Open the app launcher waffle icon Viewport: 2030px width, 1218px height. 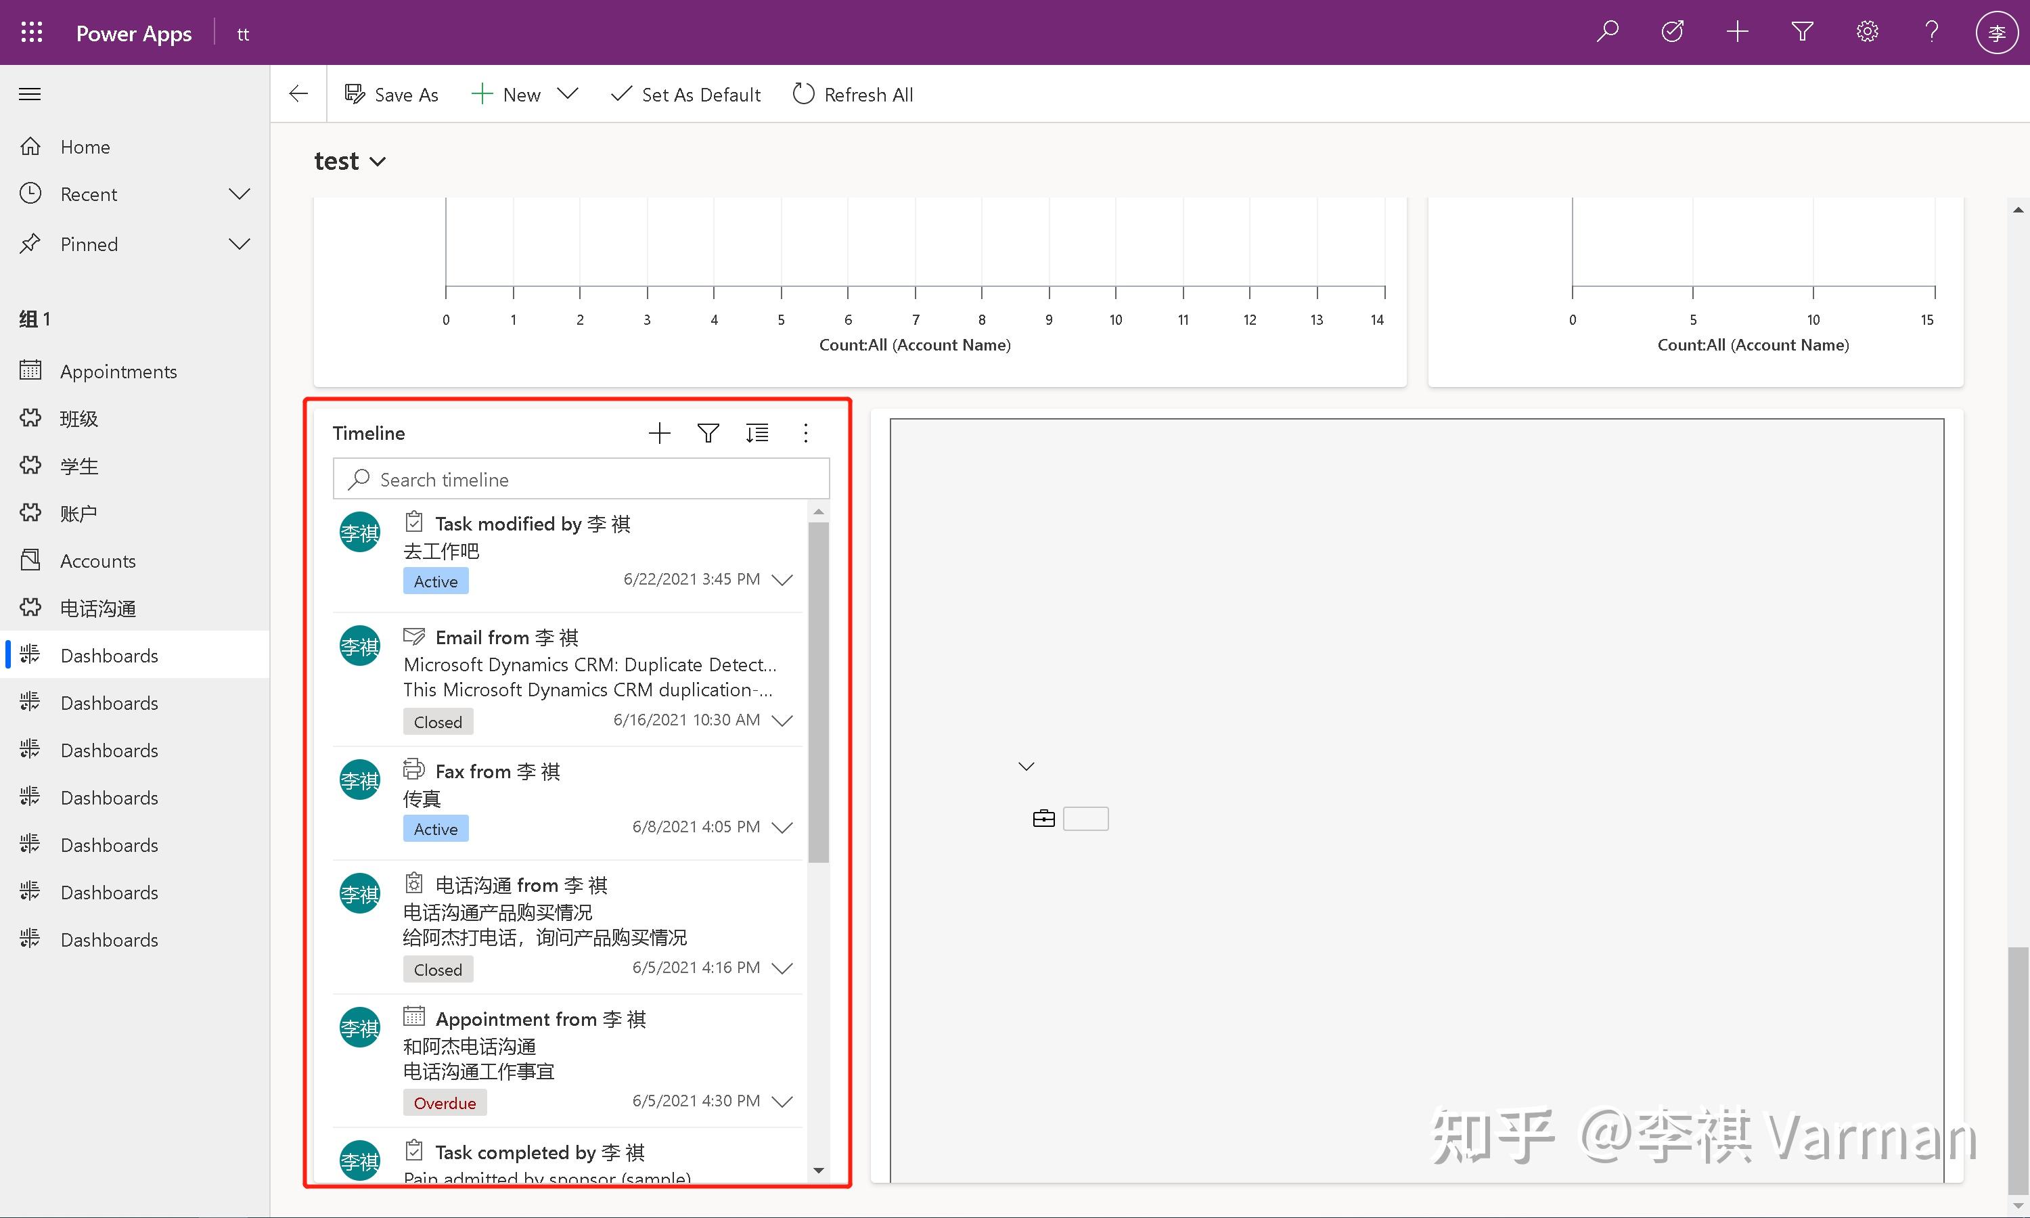pos(31,33)
